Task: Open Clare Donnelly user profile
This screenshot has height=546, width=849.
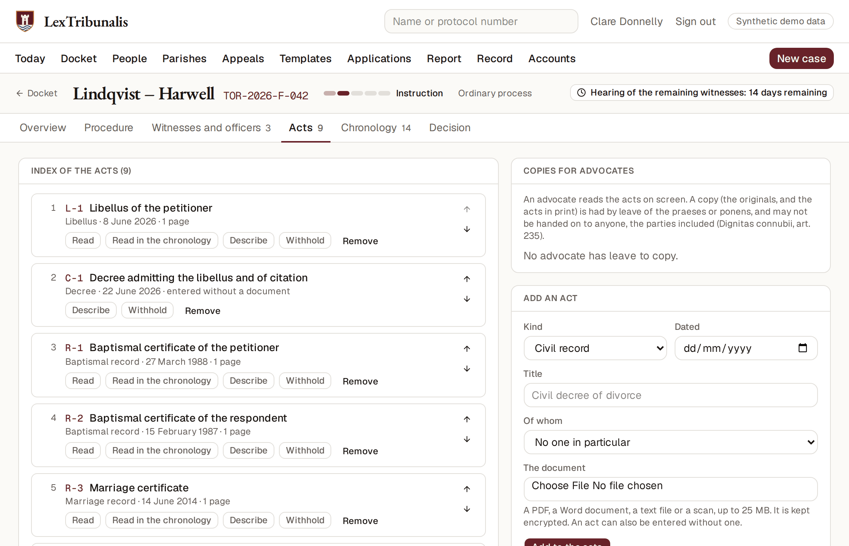Action: coord(626,21)
